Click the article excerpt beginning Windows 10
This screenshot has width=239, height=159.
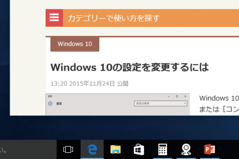219,104
